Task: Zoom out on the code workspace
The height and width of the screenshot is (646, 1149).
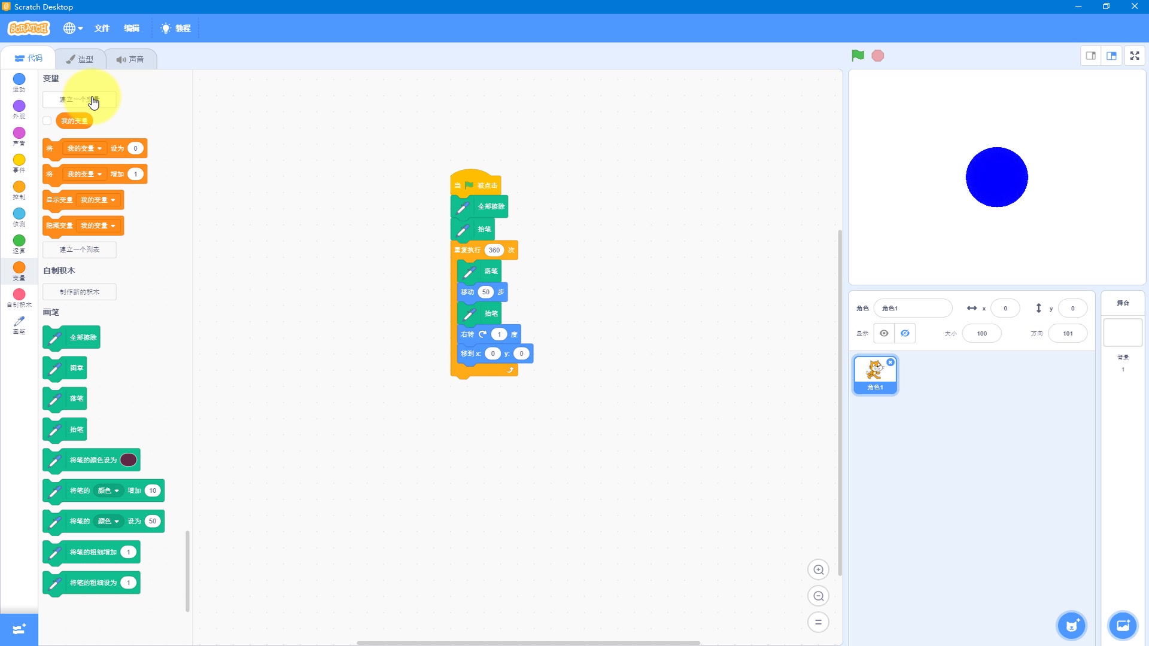Action: coord(818,596)
